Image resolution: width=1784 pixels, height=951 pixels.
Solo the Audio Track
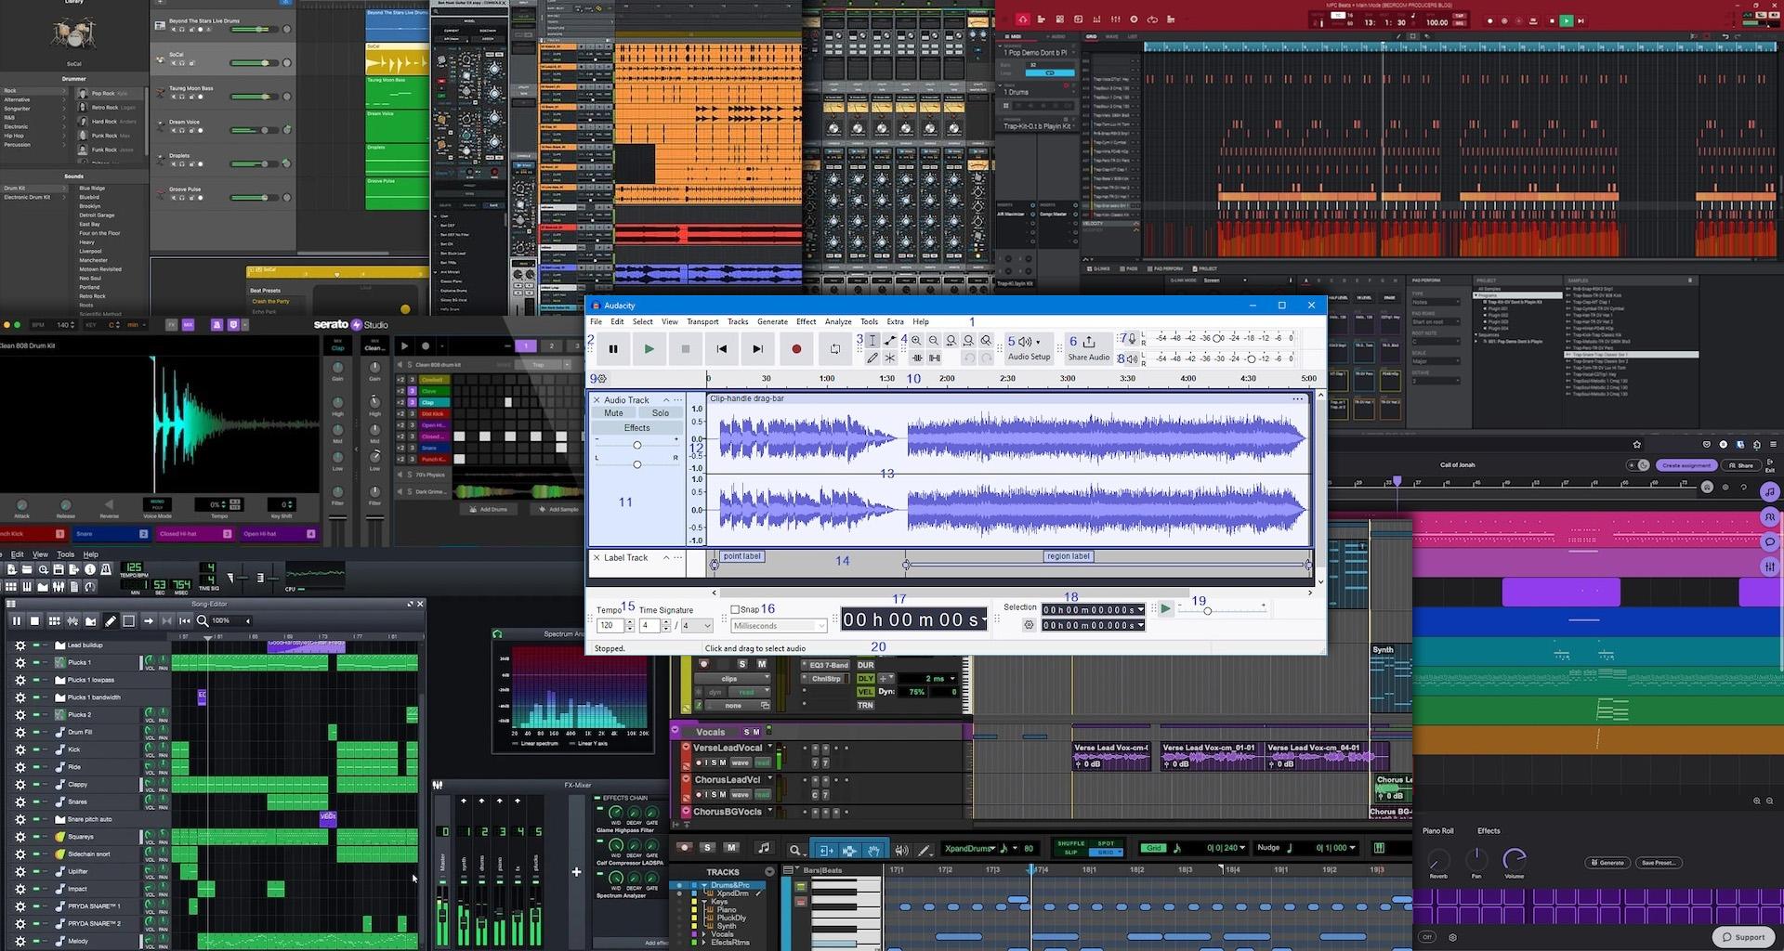coord(660,413)
